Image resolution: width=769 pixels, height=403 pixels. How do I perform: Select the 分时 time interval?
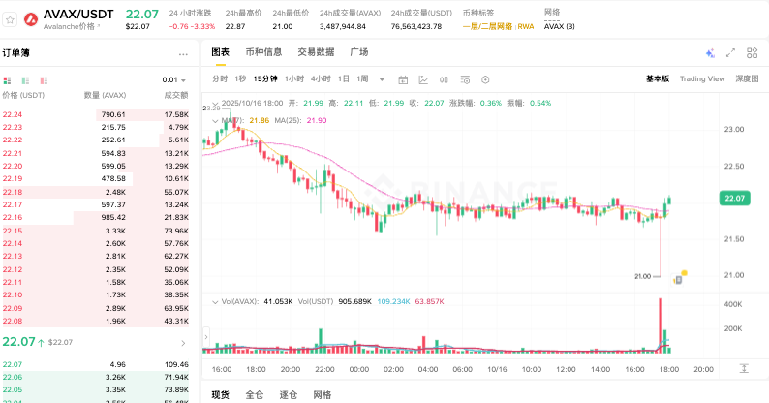(220, 78)
